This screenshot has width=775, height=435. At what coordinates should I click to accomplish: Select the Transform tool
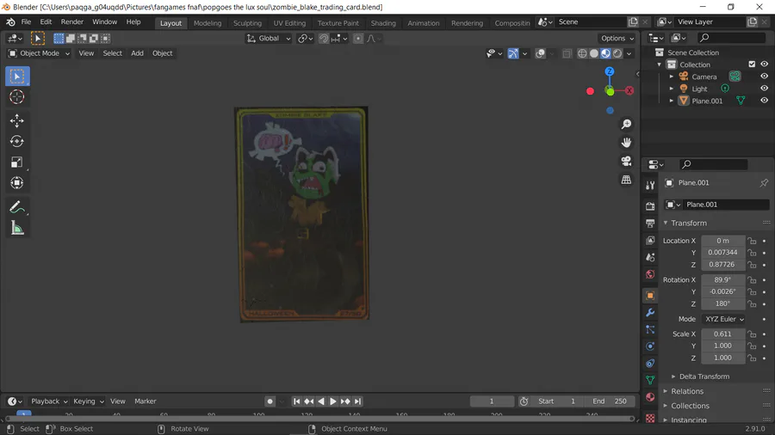coord(17,183)
